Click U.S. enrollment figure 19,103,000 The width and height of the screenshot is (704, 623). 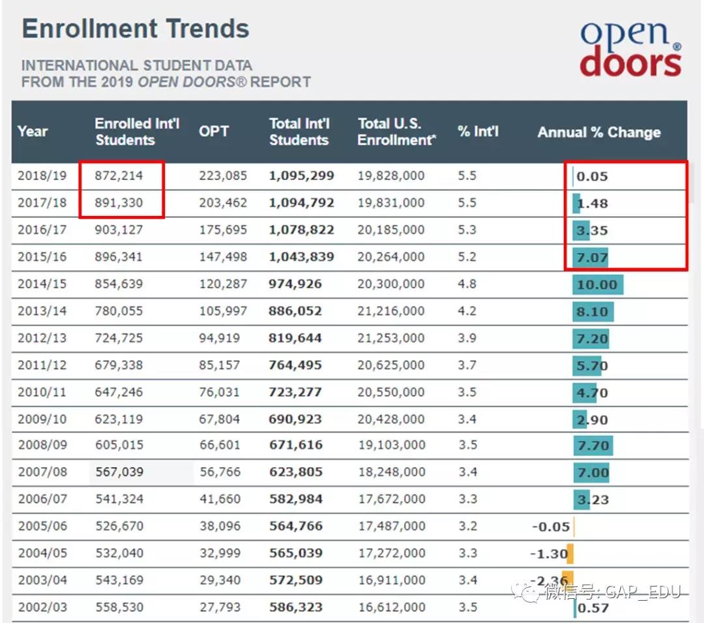[x=392, y=445]
